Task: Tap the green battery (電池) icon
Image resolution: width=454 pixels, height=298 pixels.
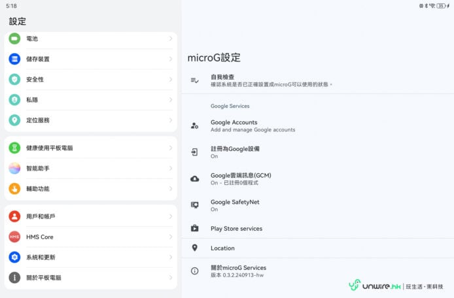Action: (x=14, y=39)
